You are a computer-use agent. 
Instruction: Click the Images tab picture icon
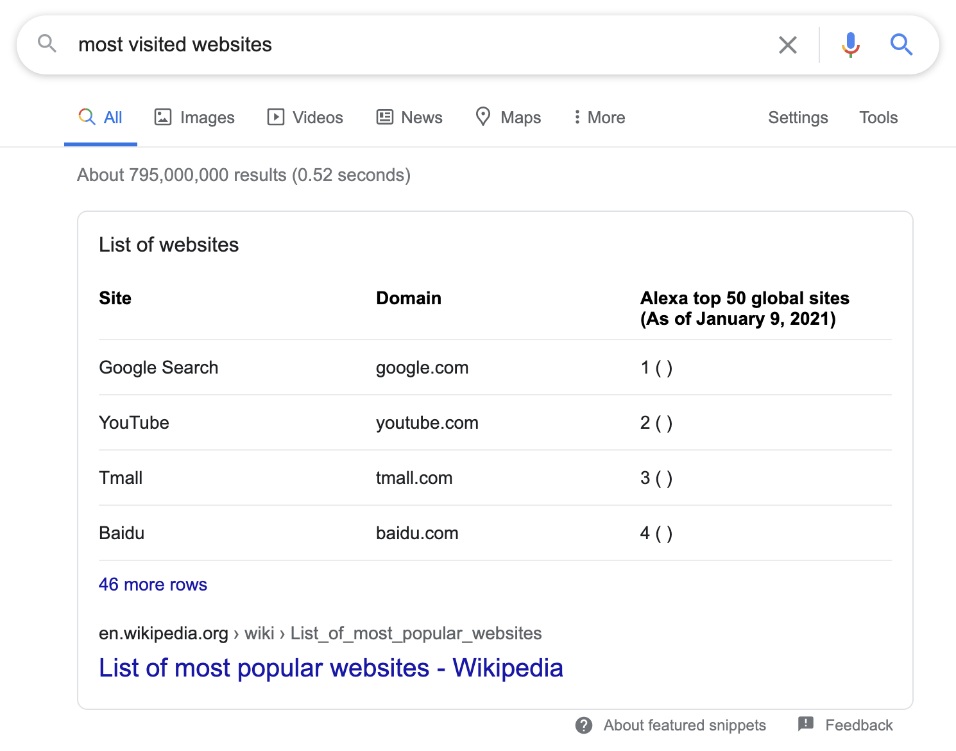coord(163,117)
